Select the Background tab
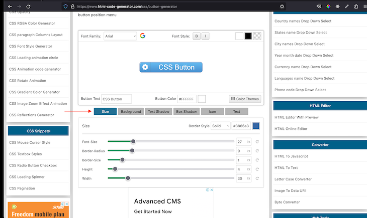Screen dimensions: 367x218 tap(131, 111)
